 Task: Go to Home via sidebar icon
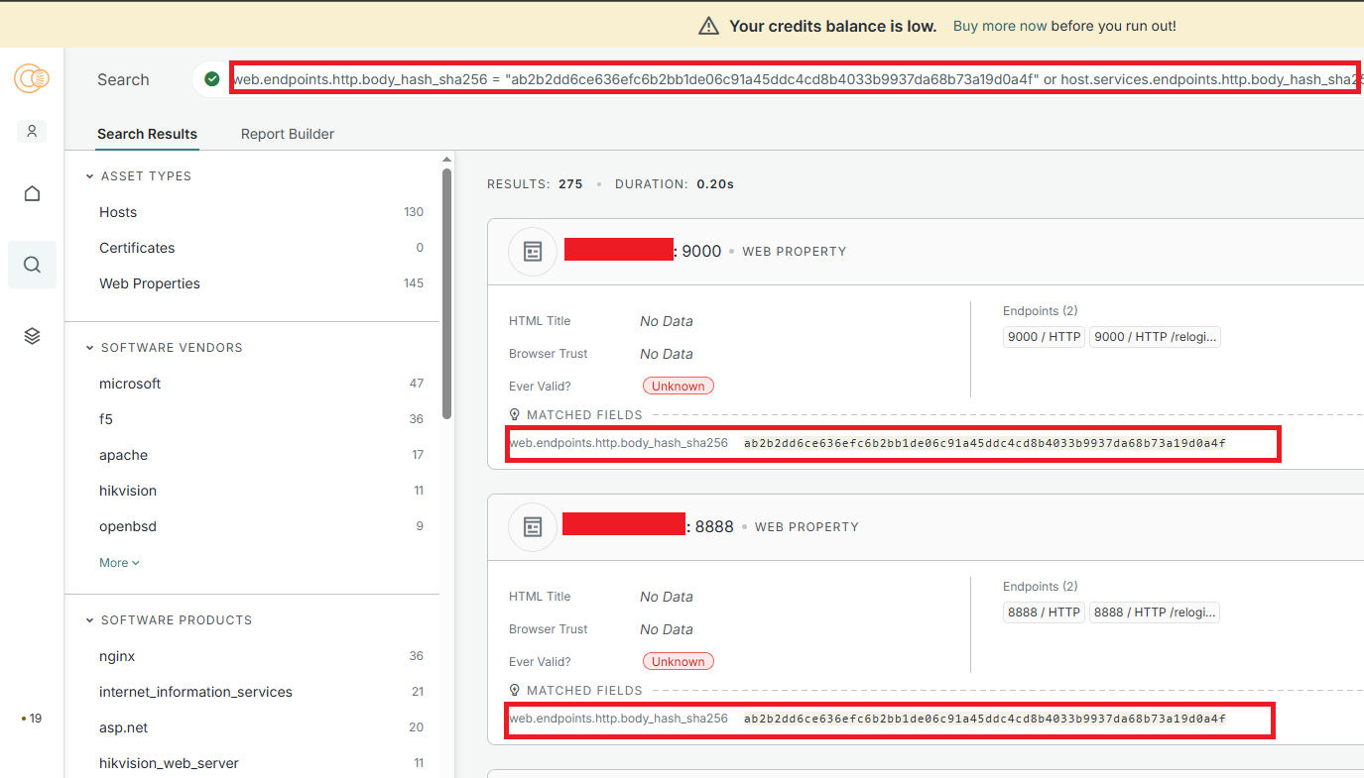click(32, 193)
